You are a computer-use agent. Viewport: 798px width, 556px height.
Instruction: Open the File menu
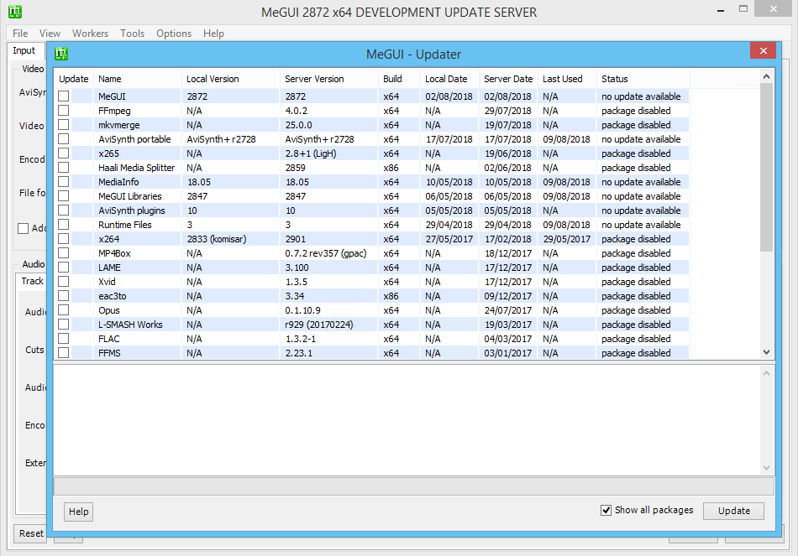coord(20,33)
